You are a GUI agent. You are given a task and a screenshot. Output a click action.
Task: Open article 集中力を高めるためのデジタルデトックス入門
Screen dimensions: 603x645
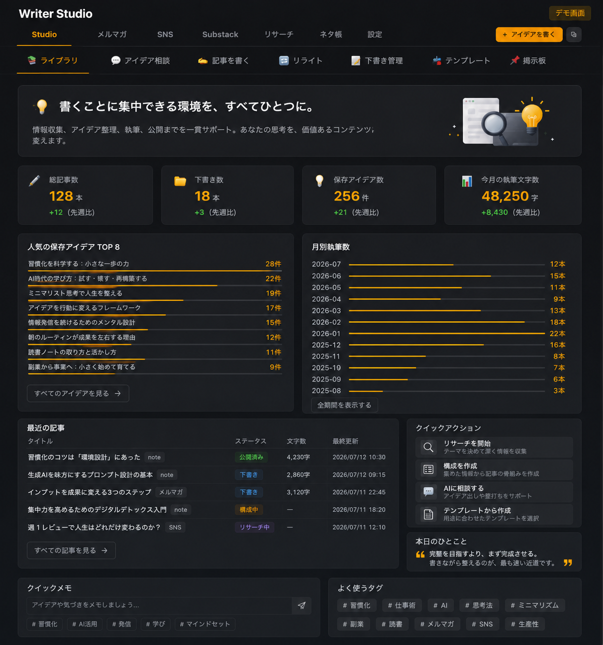(97, 510)
